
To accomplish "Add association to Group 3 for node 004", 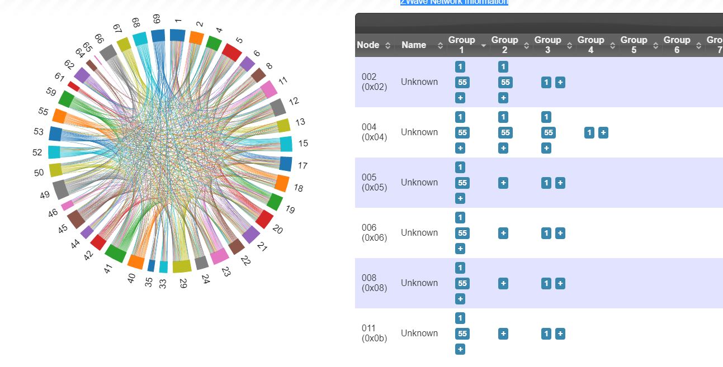I will [546, 148].
